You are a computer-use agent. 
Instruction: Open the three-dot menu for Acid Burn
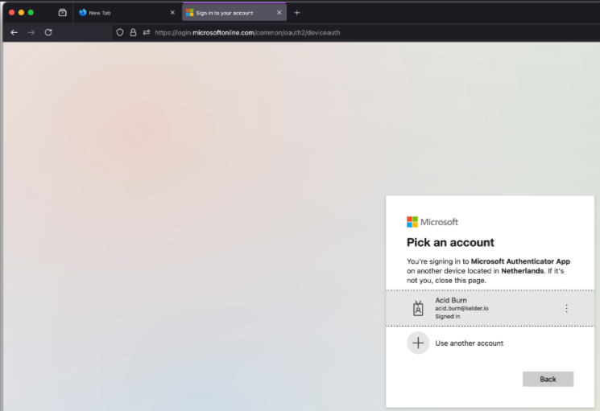coord(566,308)
